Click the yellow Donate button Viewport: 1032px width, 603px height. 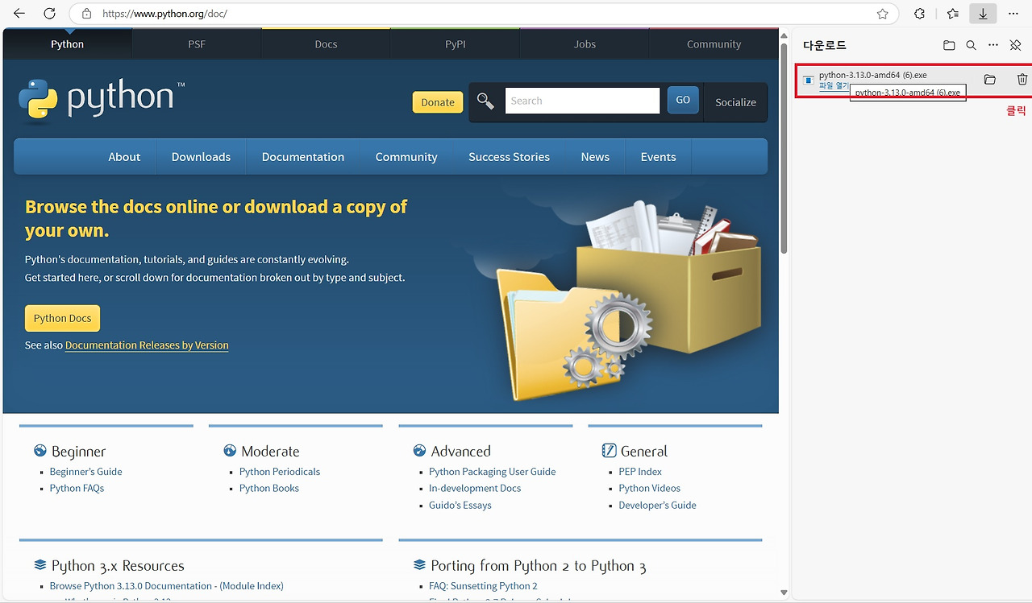438,102
